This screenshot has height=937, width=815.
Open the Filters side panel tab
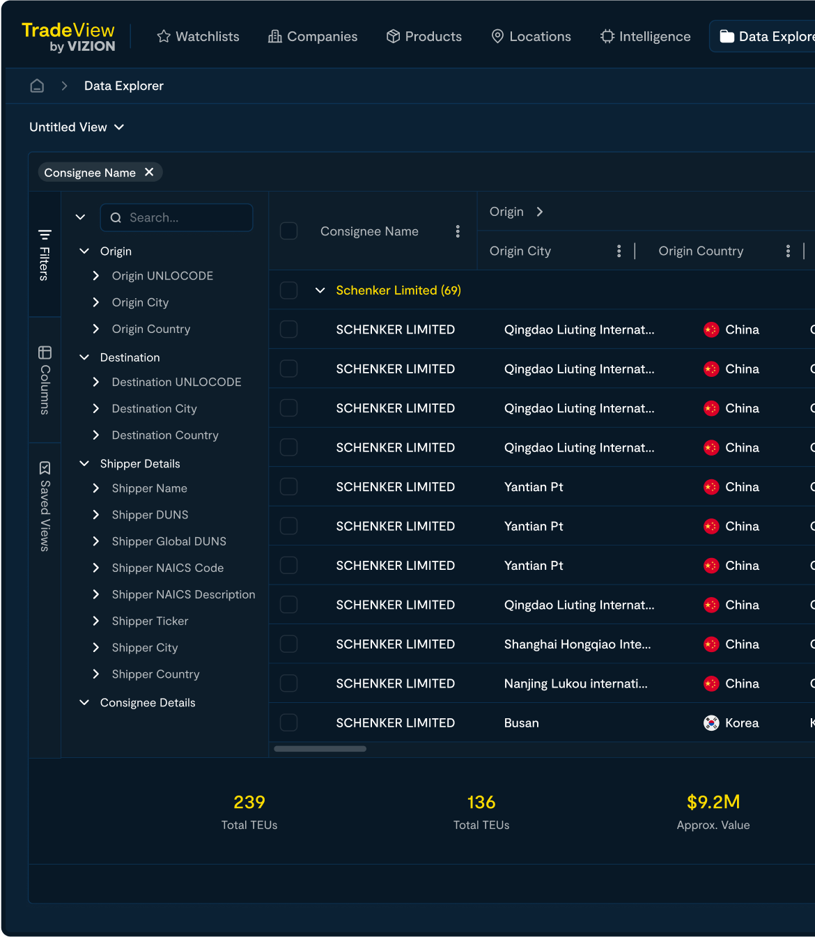point(45,254)
